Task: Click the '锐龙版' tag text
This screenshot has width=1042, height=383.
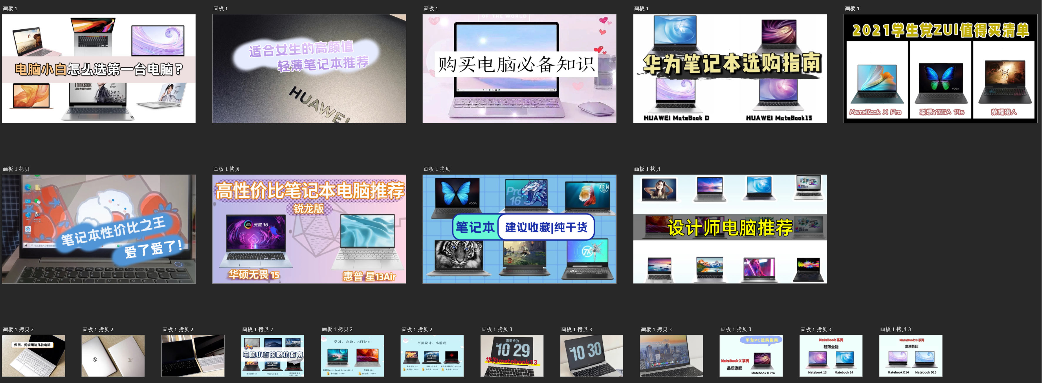Action: pyautogui.click(x=309, y=209)
